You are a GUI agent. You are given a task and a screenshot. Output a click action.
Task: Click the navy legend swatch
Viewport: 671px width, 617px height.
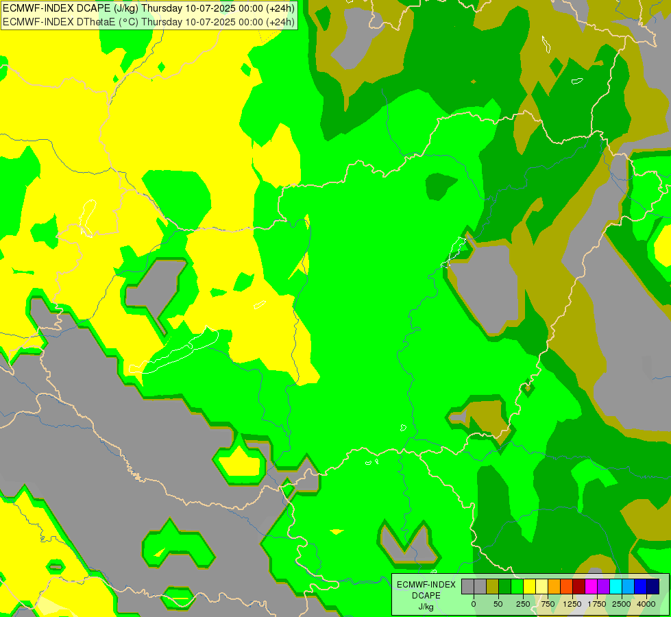[x=653, y=587]
